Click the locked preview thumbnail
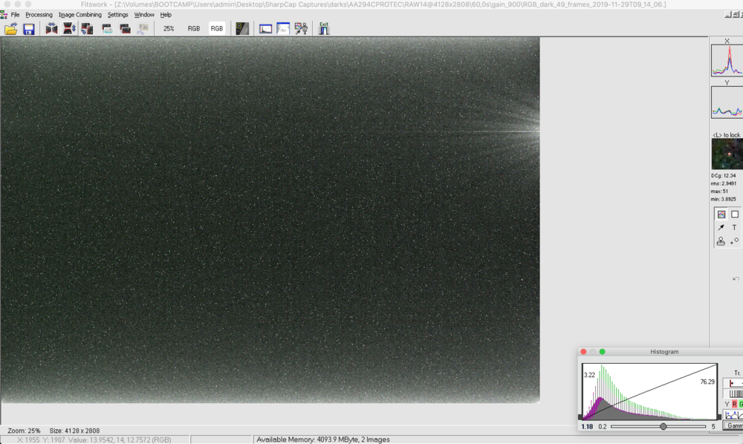Viewport: 743px width, 444px height. point(727,154)
